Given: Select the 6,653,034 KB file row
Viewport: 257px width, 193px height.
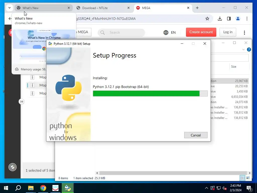Looking at the screenshot, I should (x=230, y=97).
